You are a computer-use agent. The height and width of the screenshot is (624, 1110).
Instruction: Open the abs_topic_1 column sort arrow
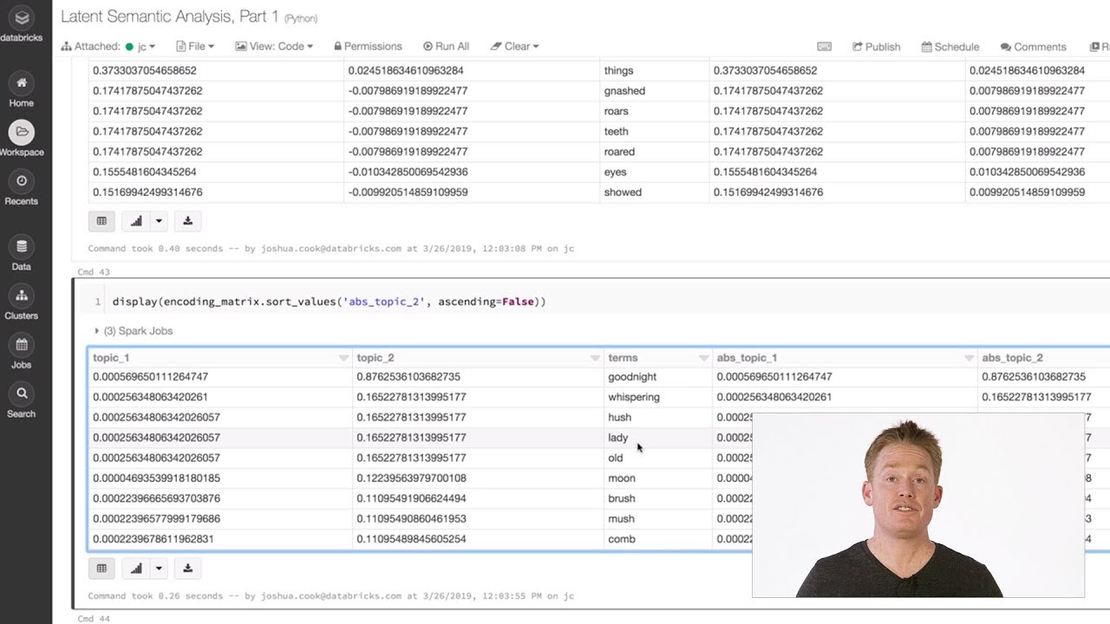[x=969, y=358]
